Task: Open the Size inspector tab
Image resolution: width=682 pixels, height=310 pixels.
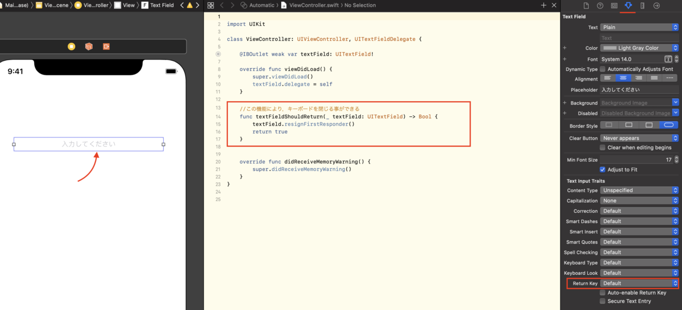Action: (x=642, y=5)
